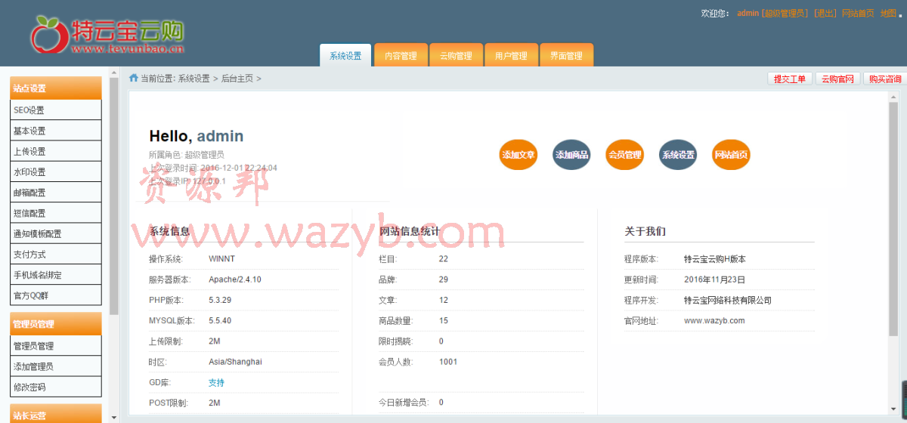Click the sidebar vertical scrollbar
The height and width of the screenshot is (423, 907).
[114, 196]
